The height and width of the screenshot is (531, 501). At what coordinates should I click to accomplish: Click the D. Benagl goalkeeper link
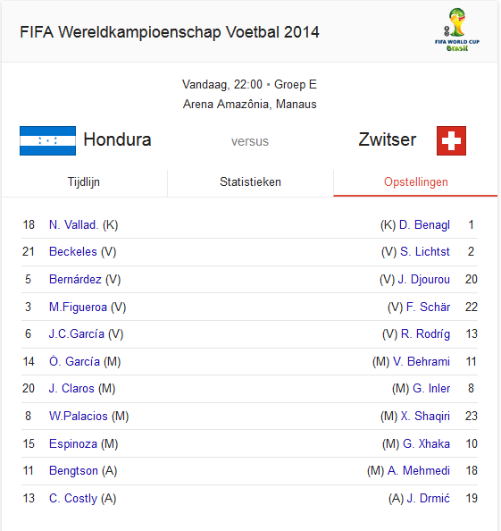click(424, 225)
